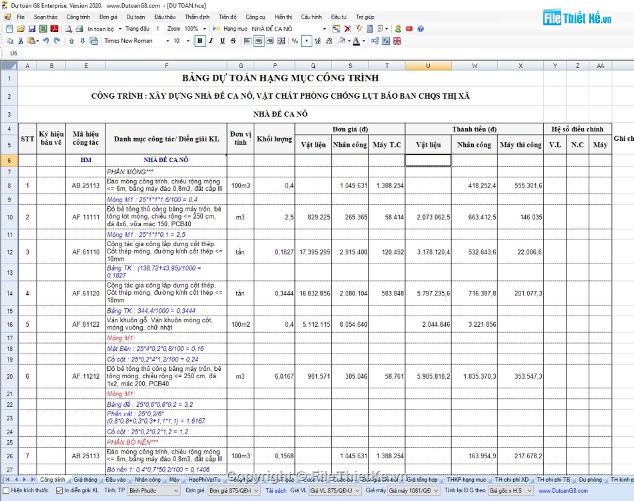Screen dimensions: 634x501
Task: Click the Fx formula icon
Action: [386, 41]
